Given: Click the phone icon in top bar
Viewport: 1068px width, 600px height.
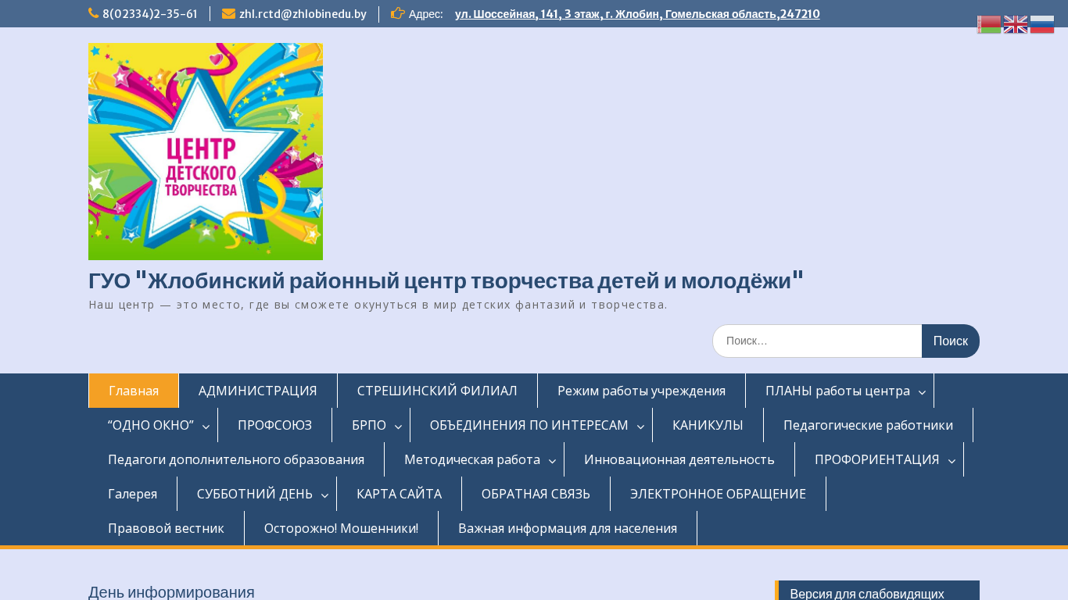Looking at the screenshot, I should (x=94, y=13).
